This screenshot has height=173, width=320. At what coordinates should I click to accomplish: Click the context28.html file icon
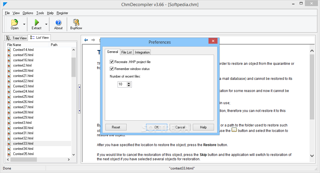coord(9,113)
